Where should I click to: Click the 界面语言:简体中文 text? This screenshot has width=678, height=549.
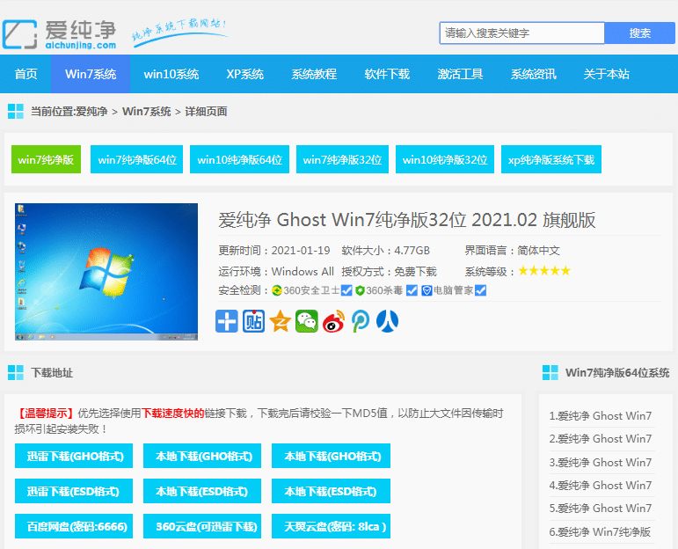[513, 251]
